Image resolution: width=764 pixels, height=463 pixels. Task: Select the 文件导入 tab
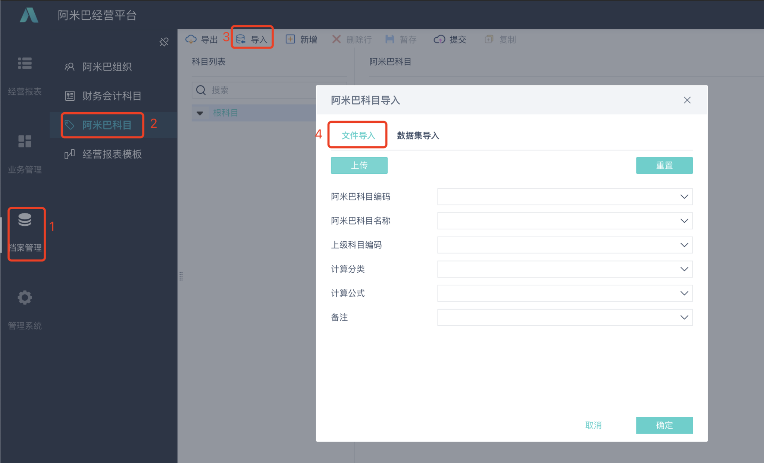pyautogui.click(x=358, y=135)
